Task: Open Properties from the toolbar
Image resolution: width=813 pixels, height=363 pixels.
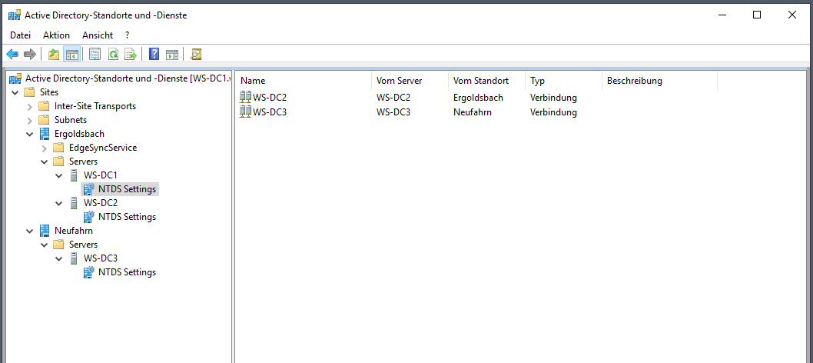Action: [95, 54]
